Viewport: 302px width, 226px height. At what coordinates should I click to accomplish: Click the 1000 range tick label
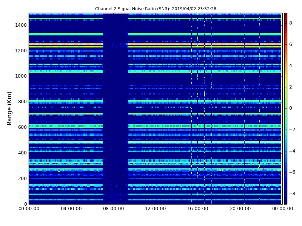coord(21,76)
